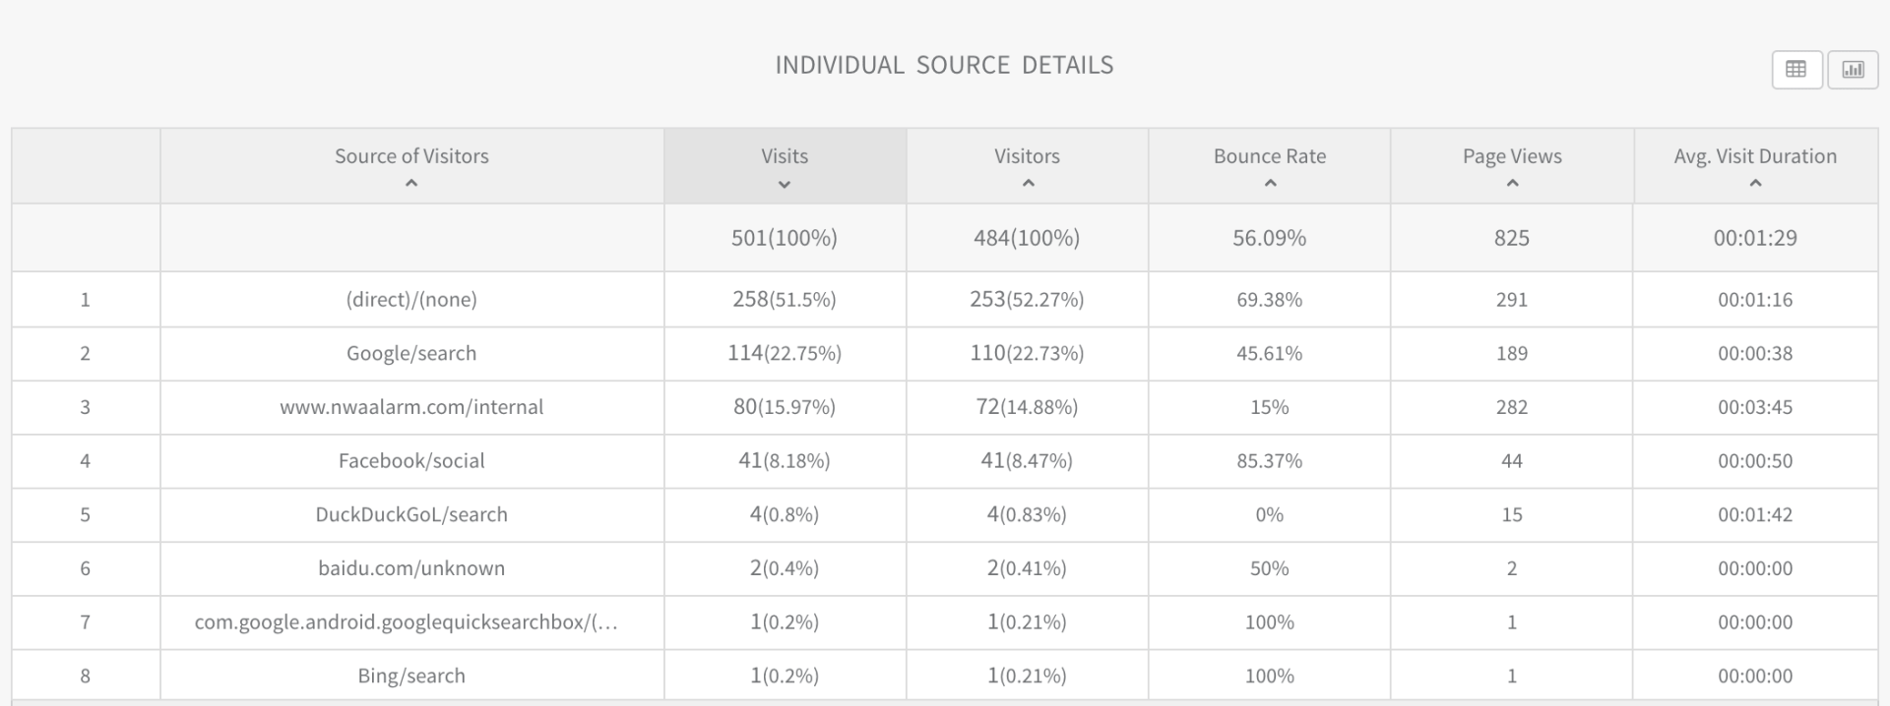The image size is (1890, 706).
Task: Click the Visits column header
Action: coord(785,156)
